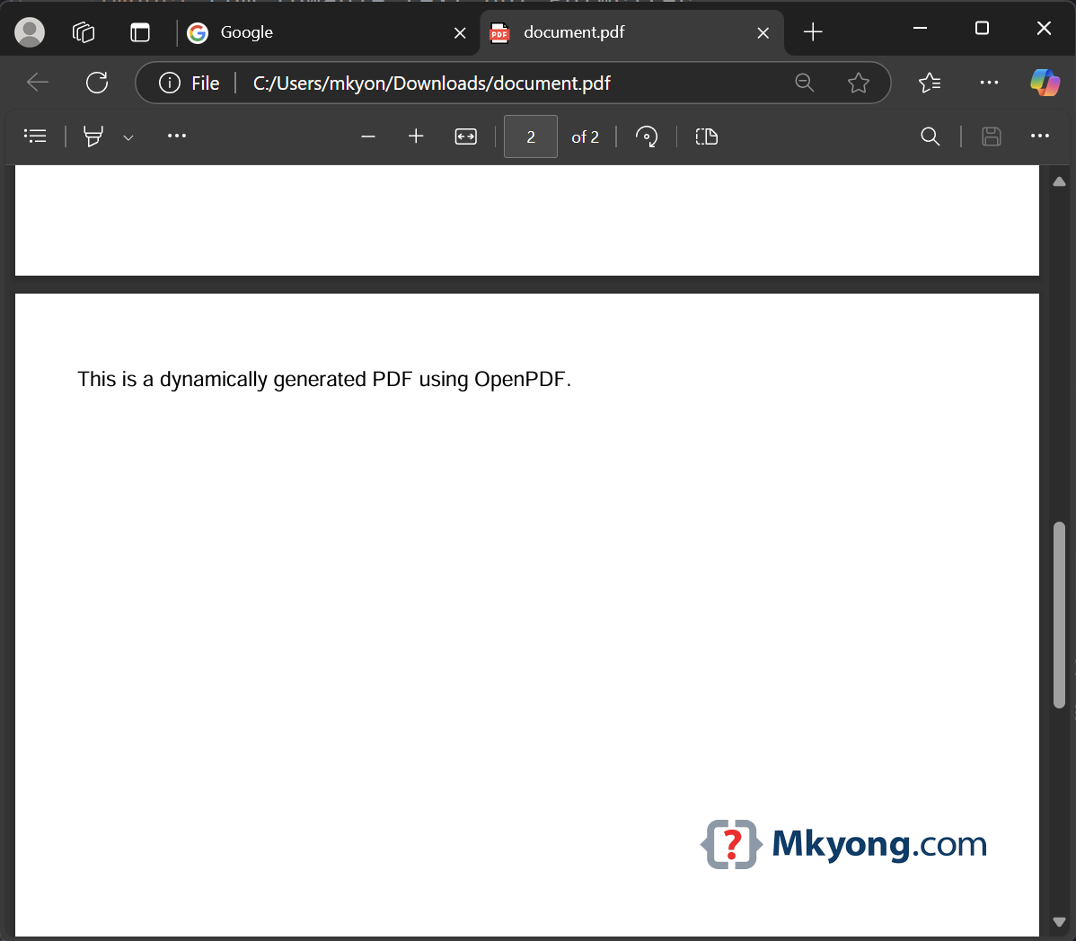Click the page number input field

(x=530, y=136)
